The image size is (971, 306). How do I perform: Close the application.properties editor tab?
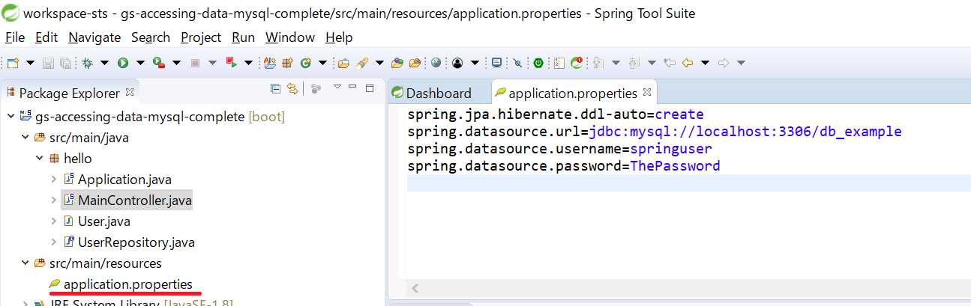coord(647,93)
